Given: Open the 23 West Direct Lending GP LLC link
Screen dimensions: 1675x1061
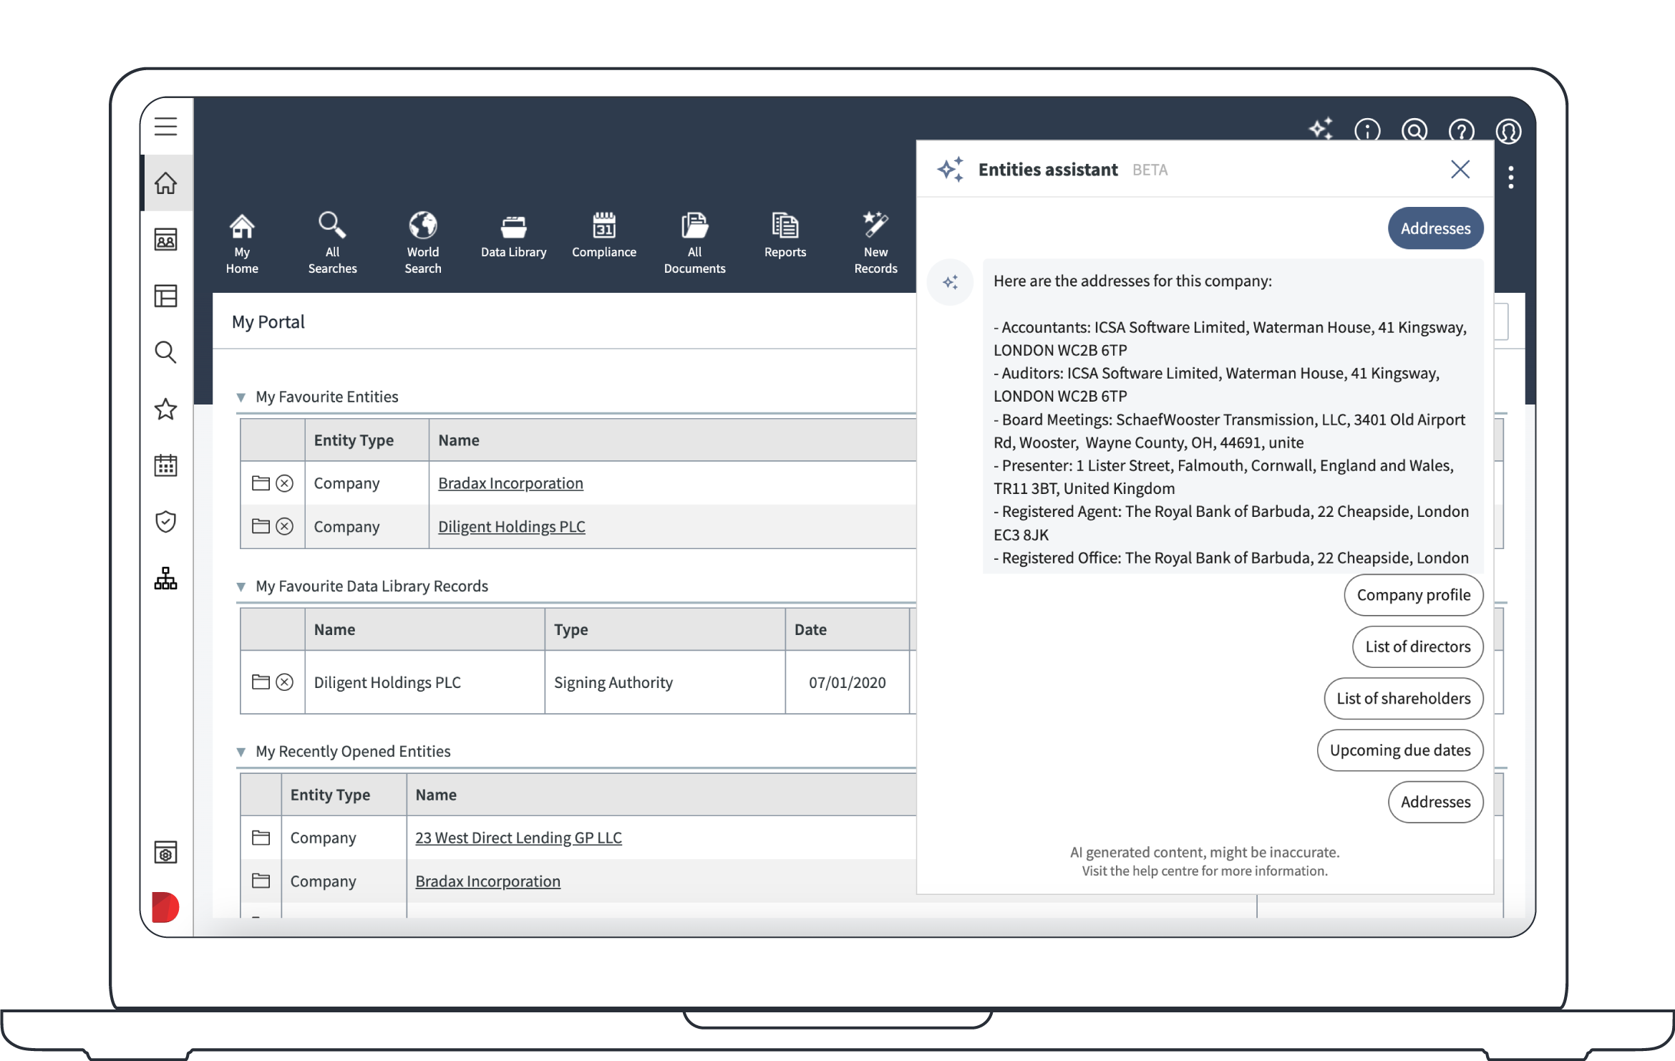Looking at the screenshot, I should [518, 838].
